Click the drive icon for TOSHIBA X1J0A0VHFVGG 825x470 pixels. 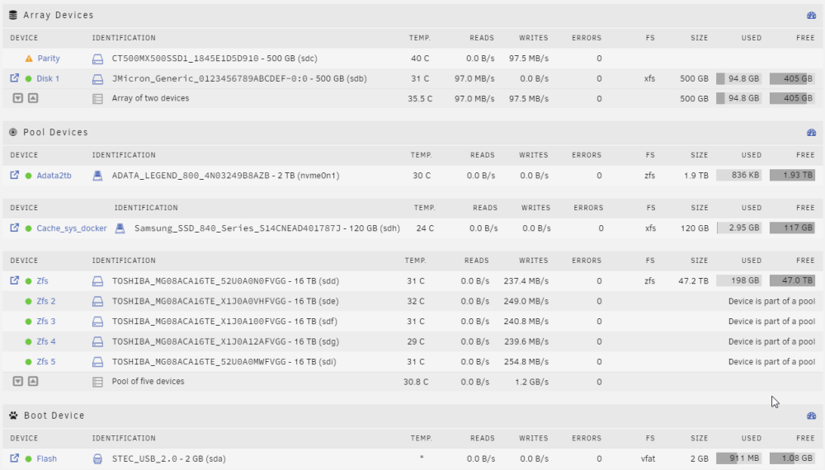coord(97,301)
